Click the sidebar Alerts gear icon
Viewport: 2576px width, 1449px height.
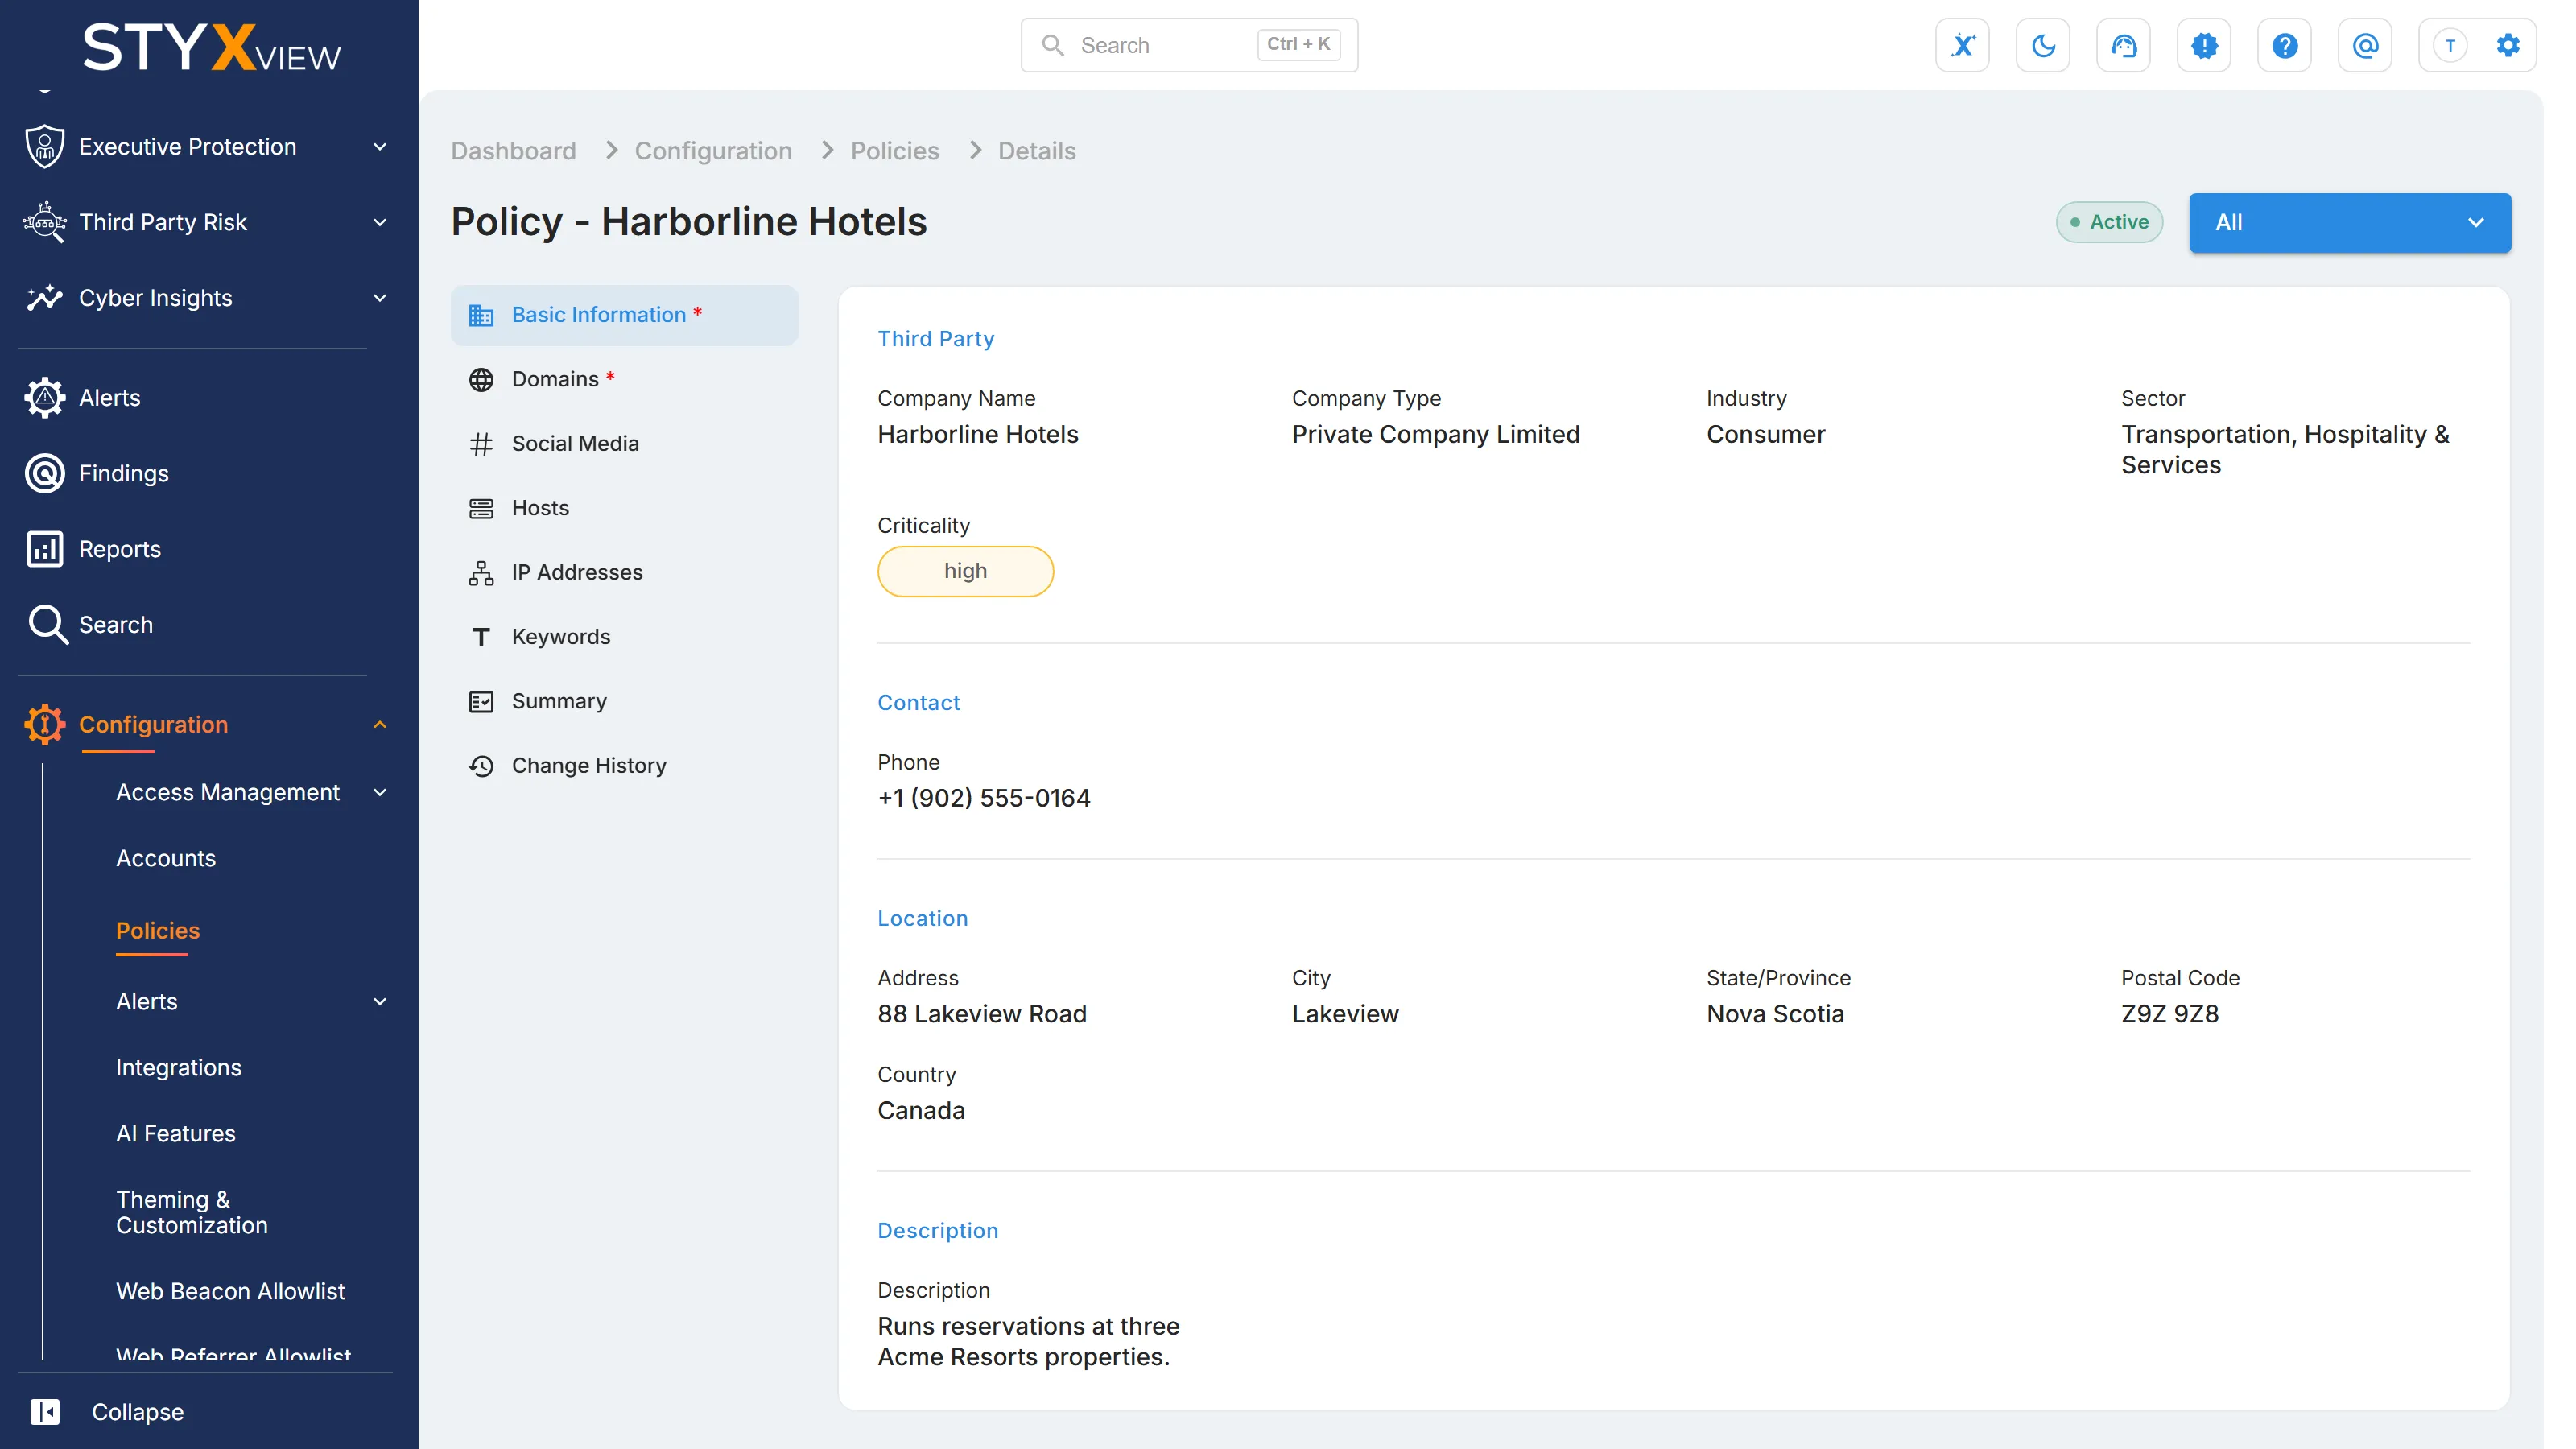[x=45, y=397]
